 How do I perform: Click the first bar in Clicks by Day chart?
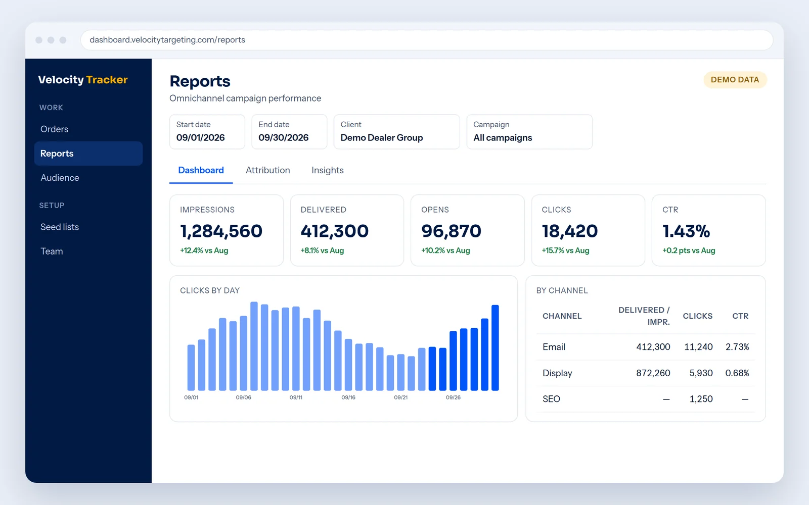(191, 368)
